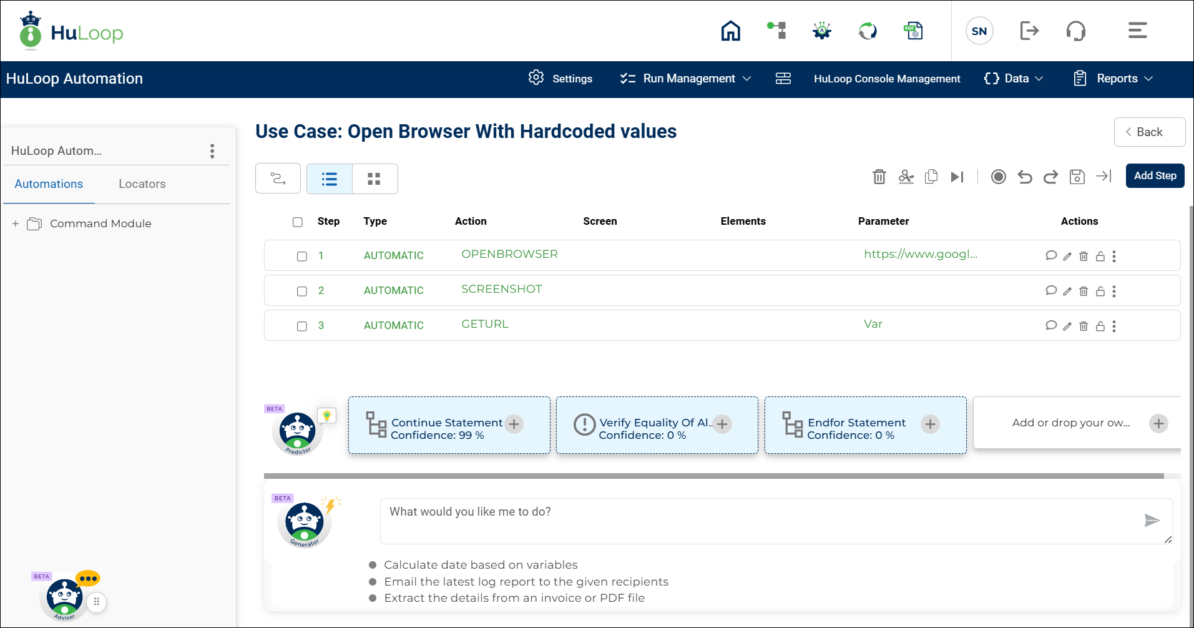
Task: Click the record button in the toolbar
Action: (998, 177)
